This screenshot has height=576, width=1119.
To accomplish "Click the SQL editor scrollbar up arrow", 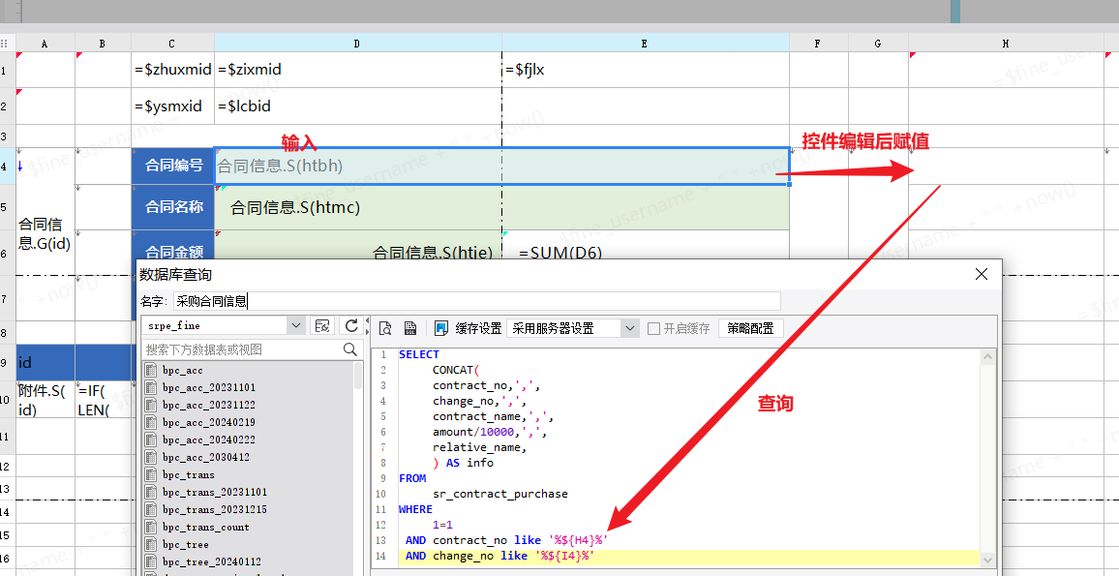I will point(987,356).
